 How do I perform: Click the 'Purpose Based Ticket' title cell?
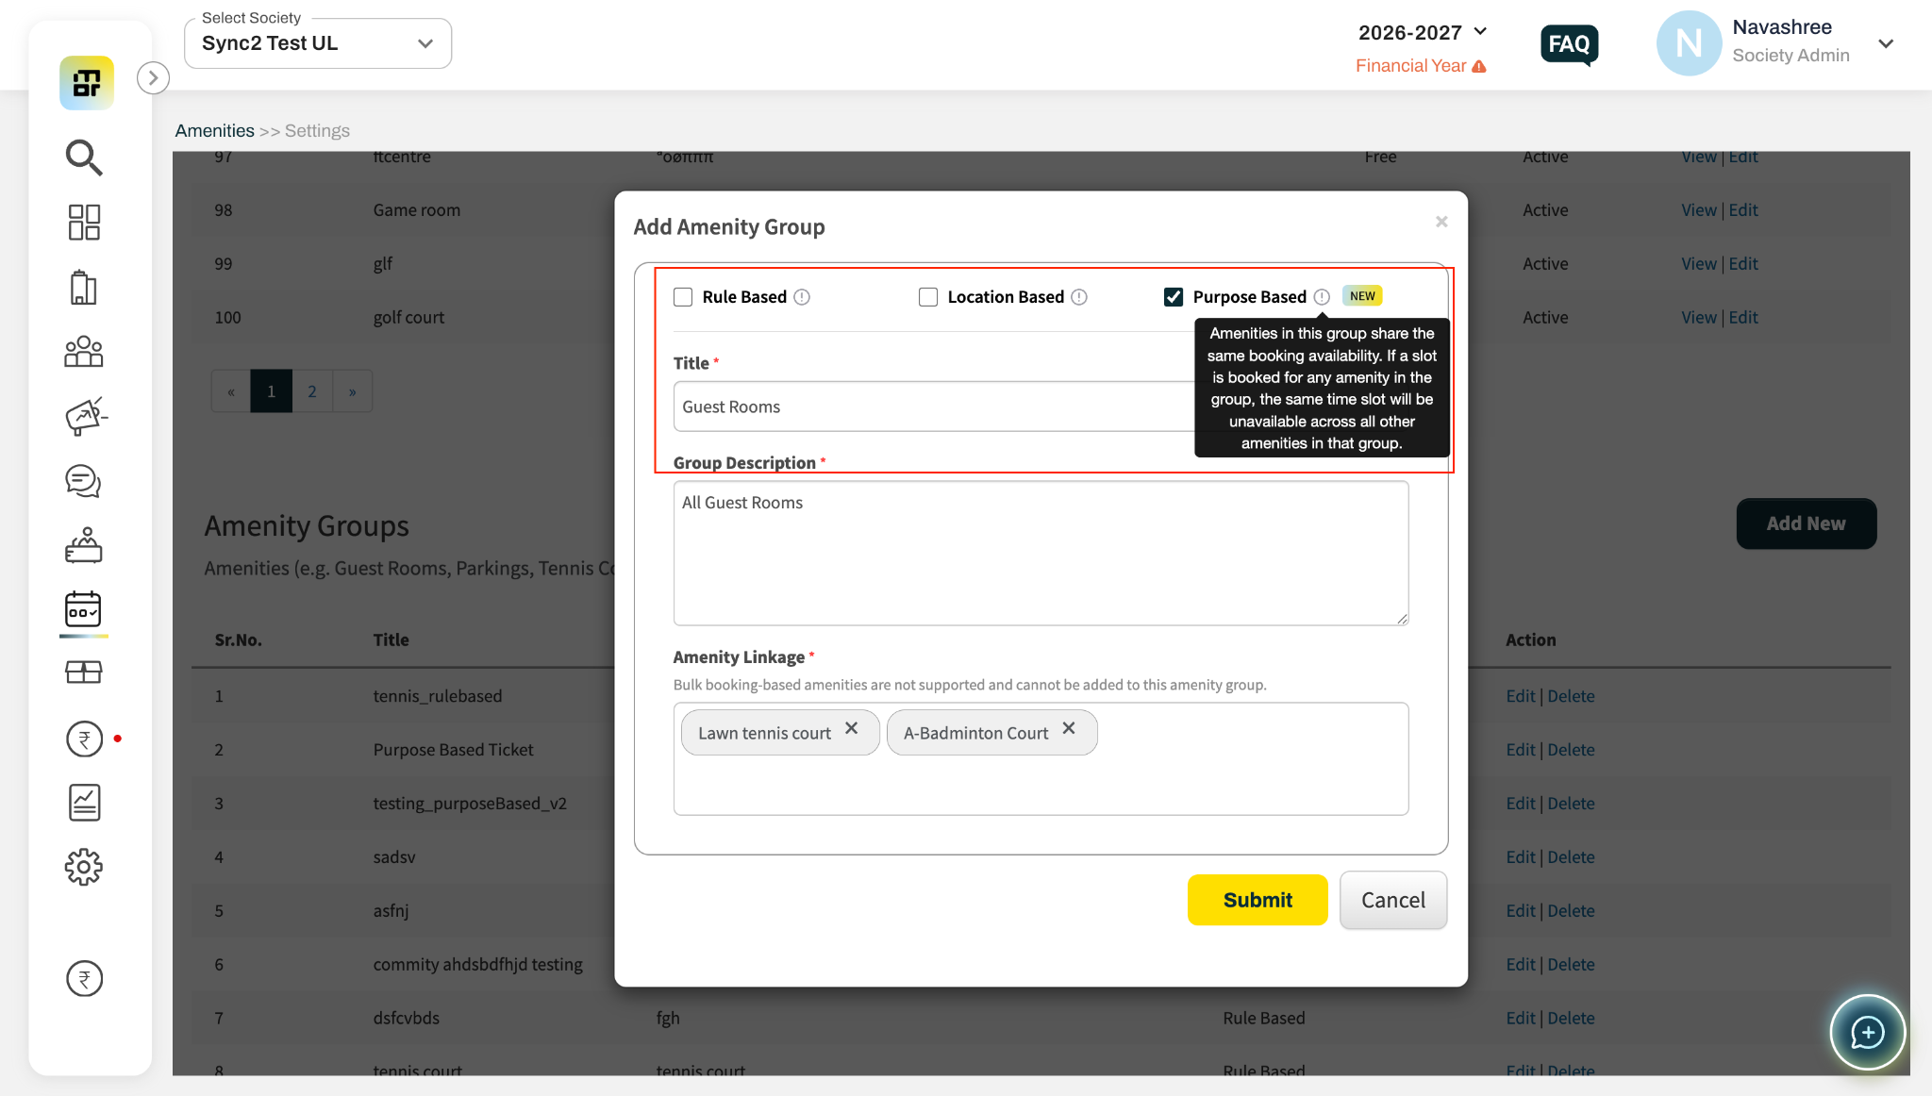pyautogui.click(x=453, y=750)
